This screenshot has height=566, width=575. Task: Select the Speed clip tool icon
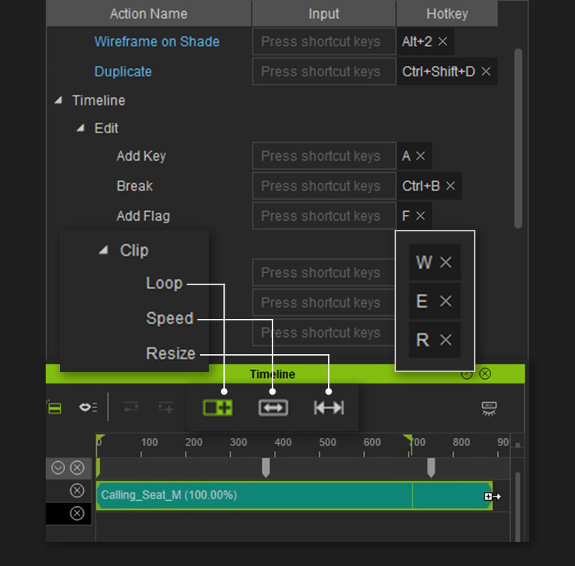tap(273, 408)
